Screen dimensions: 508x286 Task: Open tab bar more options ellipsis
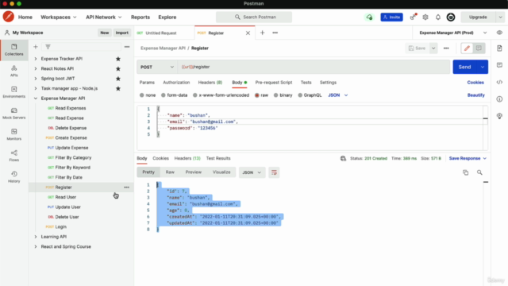click(x=275, y=33)
